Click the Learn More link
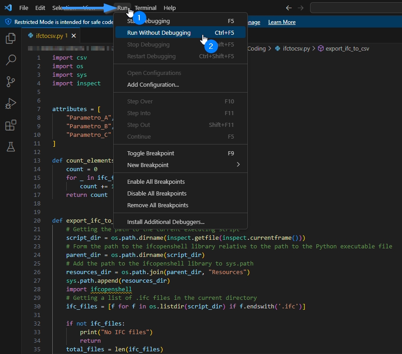This screenshot has width=402, height=354. coord(282,22)
